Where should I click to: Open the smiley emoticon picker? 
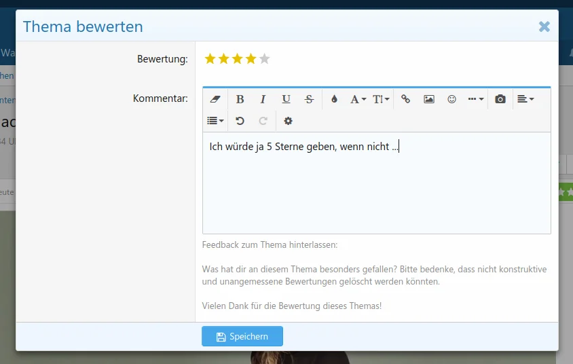click(x=452, y=99)
